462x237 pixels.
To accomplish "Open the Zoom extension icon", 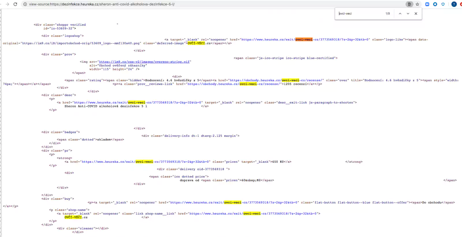I will 427,4.
